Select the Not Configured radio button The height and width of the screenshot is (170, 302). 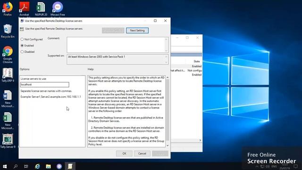pyautogui.click(x=22, y=39)
